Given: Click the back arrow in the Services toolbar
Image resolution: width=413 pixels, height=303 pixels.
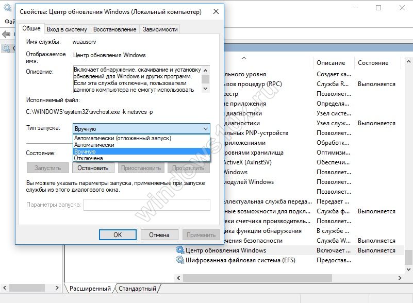Looking at the screenshot, I should (x=6, y=34).
